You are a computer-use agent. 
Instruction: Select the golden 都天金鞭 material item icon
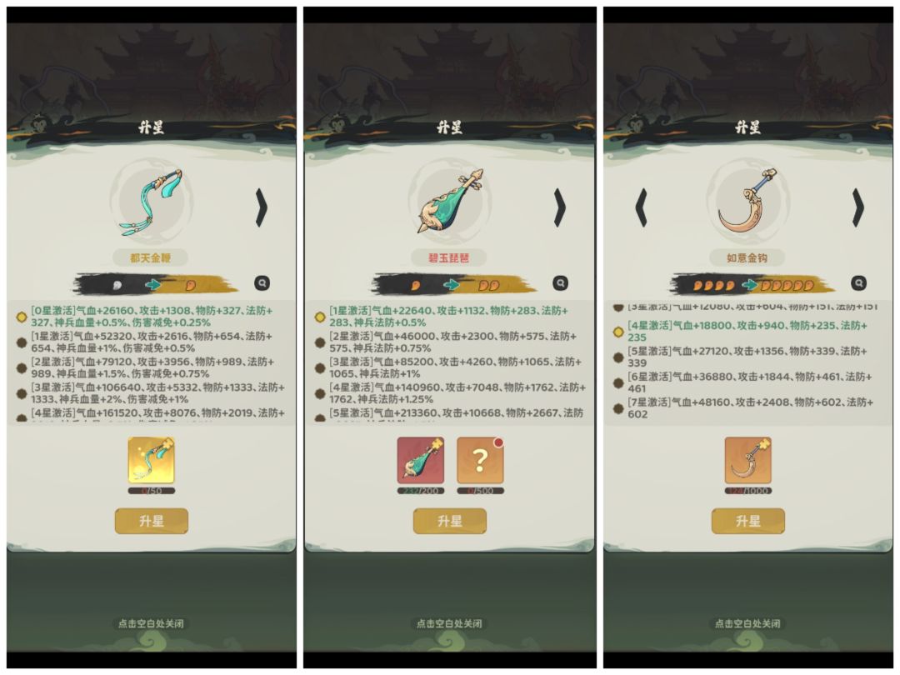152,460
